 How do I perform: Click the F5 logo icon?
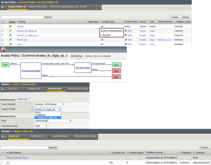[x=4, y=49]
